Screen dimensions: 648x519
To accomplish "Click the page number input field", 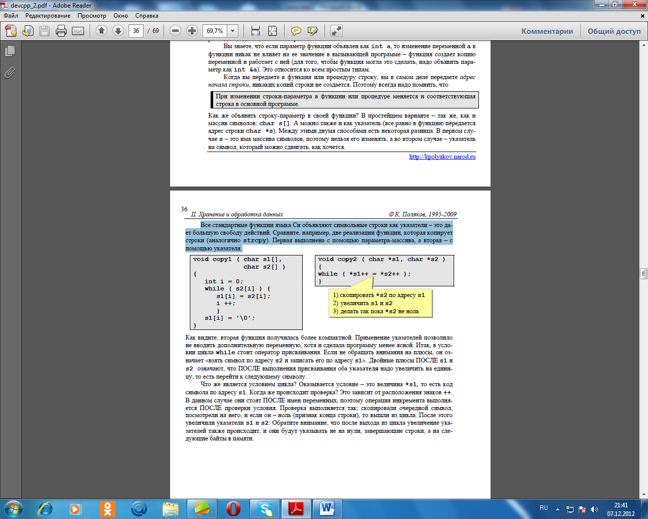I will [x=136, y=31].
